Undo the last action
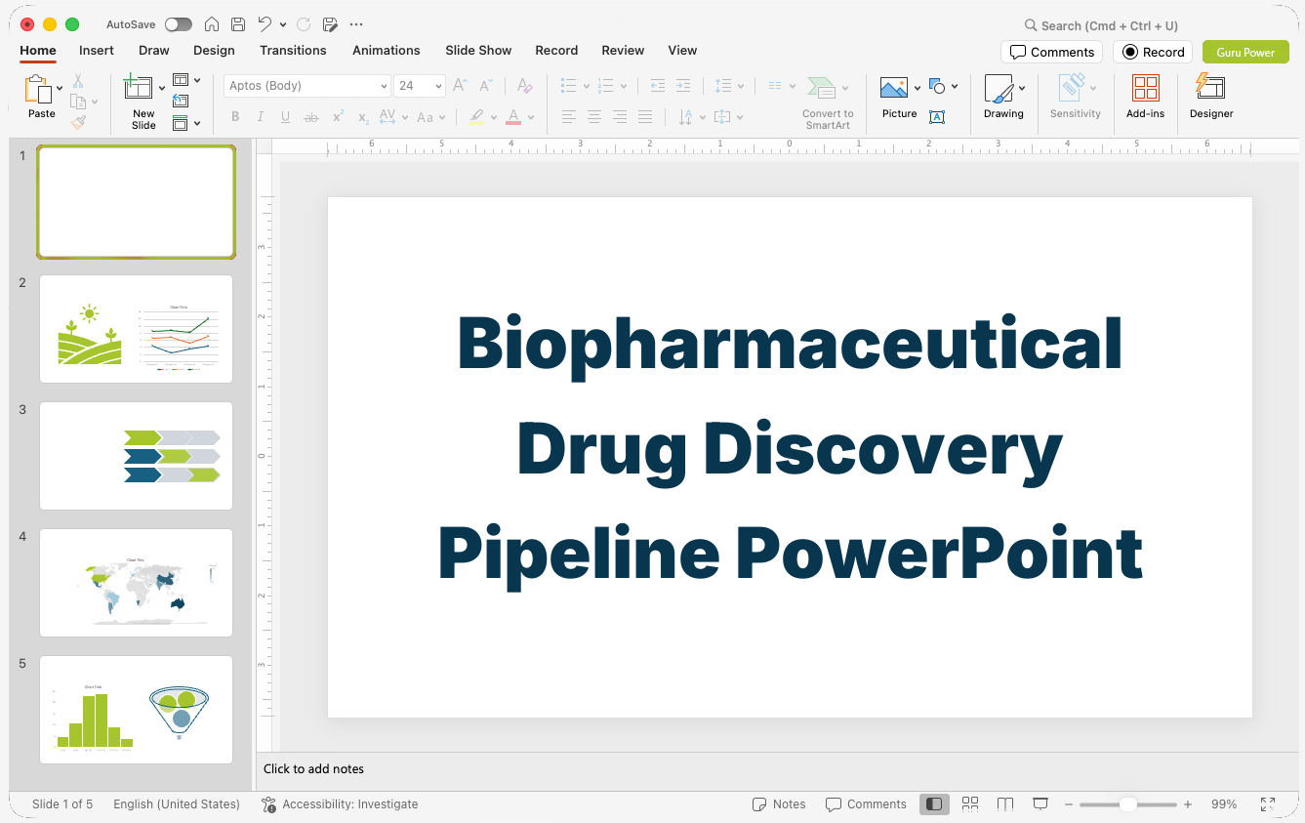 point(265,24)
